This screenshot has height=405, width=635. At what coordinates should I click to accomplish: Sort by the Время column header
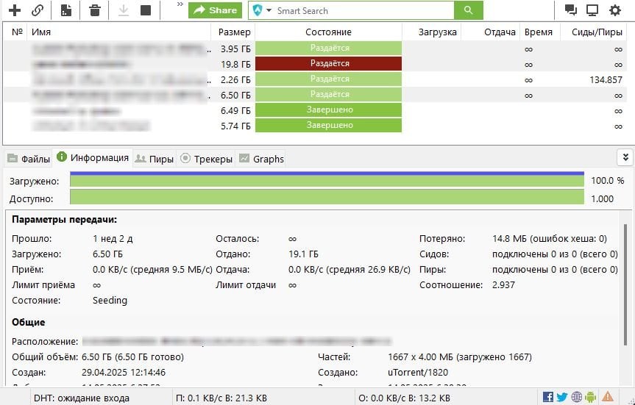pos(540,32)
